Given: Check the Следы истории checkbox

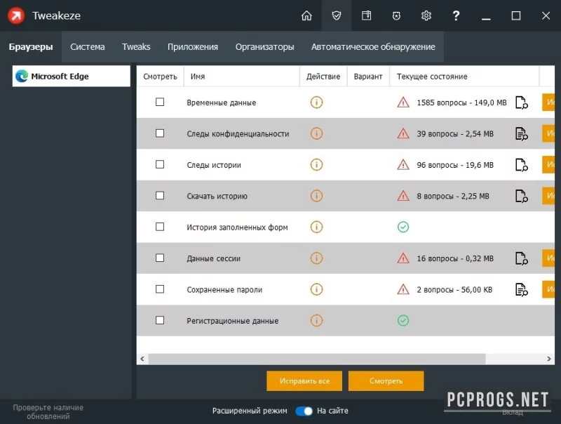Looking at the screenshot, I should [160, 164].
